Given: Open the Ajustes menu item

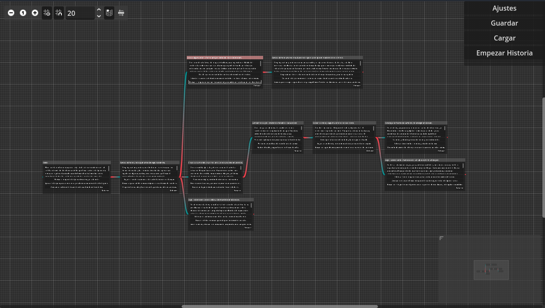Looking at the screenshot, I should (x=504, y=8).
